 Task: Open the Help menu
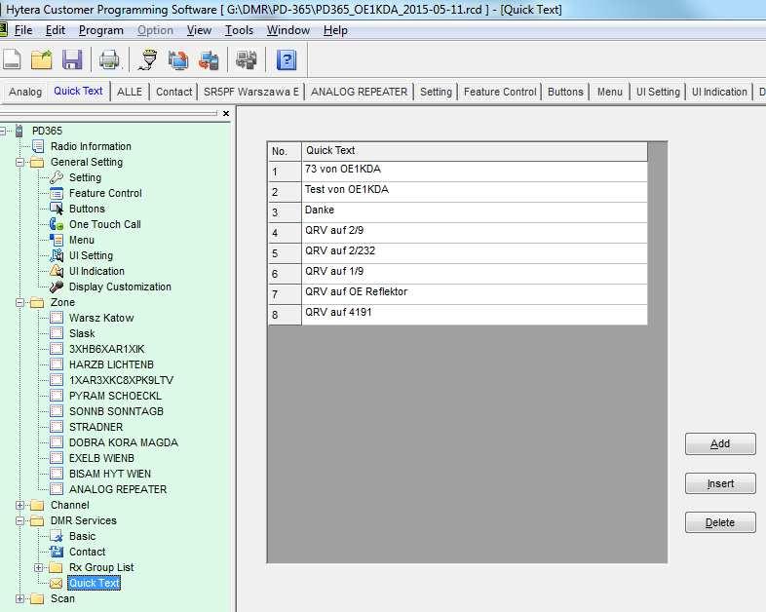[x=335, y=30]
